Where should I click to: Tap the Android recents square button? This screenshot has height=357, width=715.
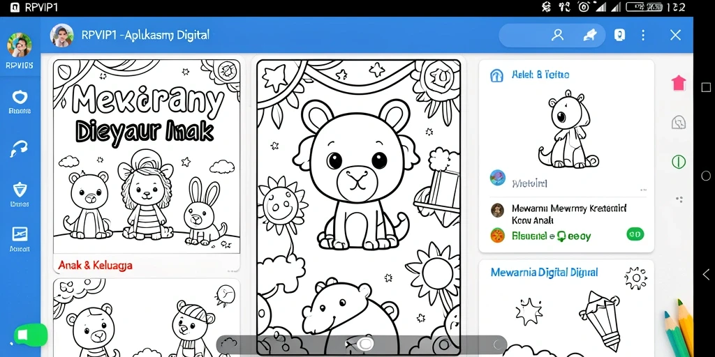point(706,87)
